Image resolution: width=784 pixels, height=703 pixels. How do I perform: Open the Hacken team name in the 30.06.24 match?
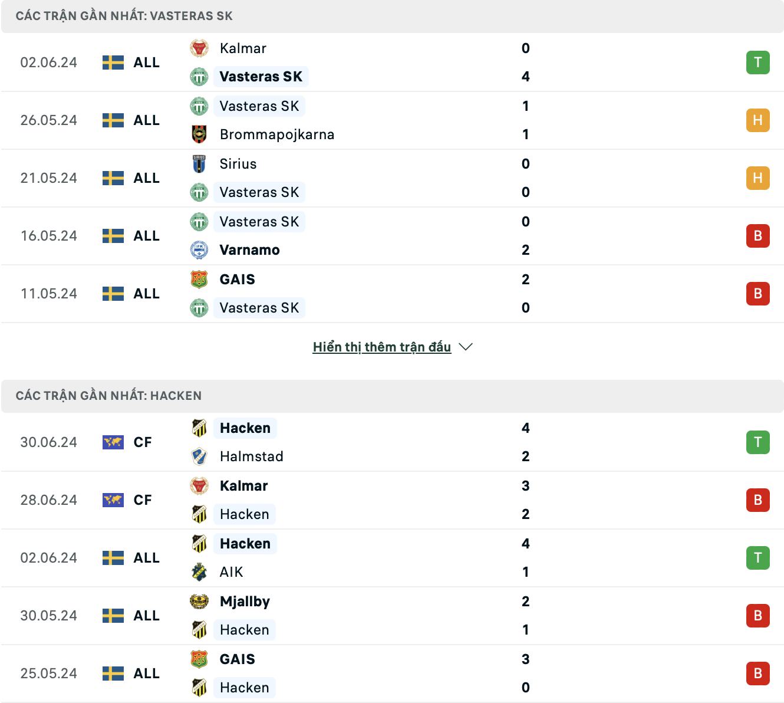click(x=245, y=428)
